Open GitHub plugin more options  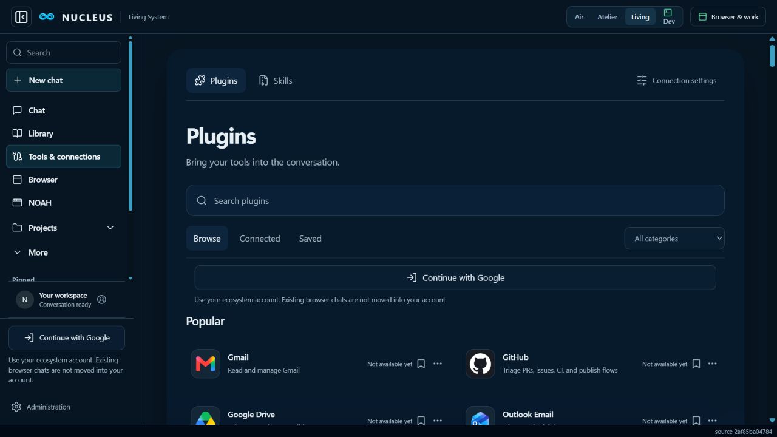click(x=713, y=364)
